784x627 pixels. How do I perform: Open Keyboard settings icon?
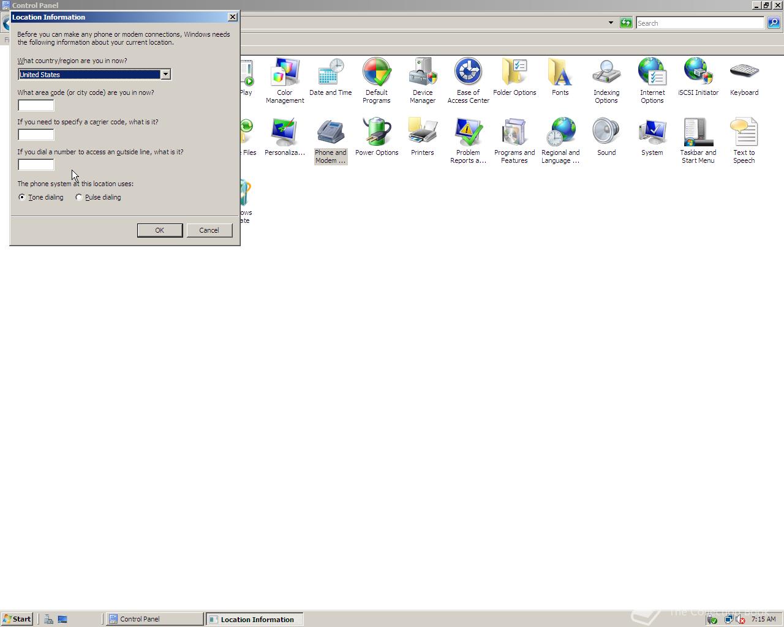[744, 77]
